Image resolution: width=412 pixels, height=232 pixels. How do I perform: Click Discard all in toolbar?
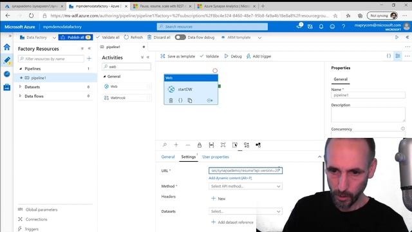click(159, 37)
